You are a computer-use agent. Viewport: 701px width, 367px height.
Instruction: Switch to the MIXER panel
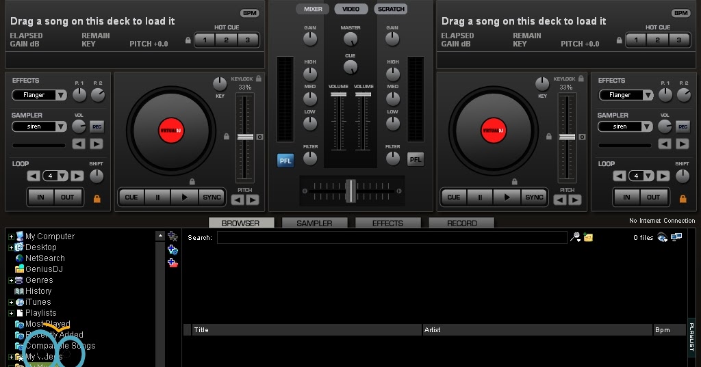313,9
